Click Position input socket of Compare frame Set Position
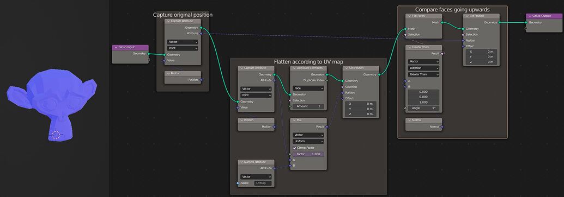Image resolution: width=564 pixels, height=197 pixels. click(x=463, y=41)
